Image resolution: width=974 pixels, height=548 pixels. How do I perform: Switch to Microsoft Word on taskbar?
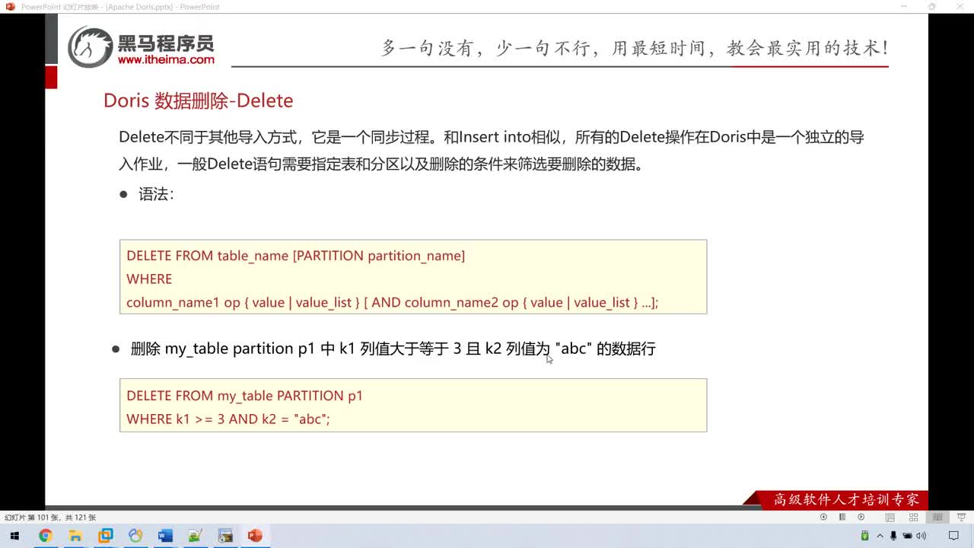click(165, 536)
